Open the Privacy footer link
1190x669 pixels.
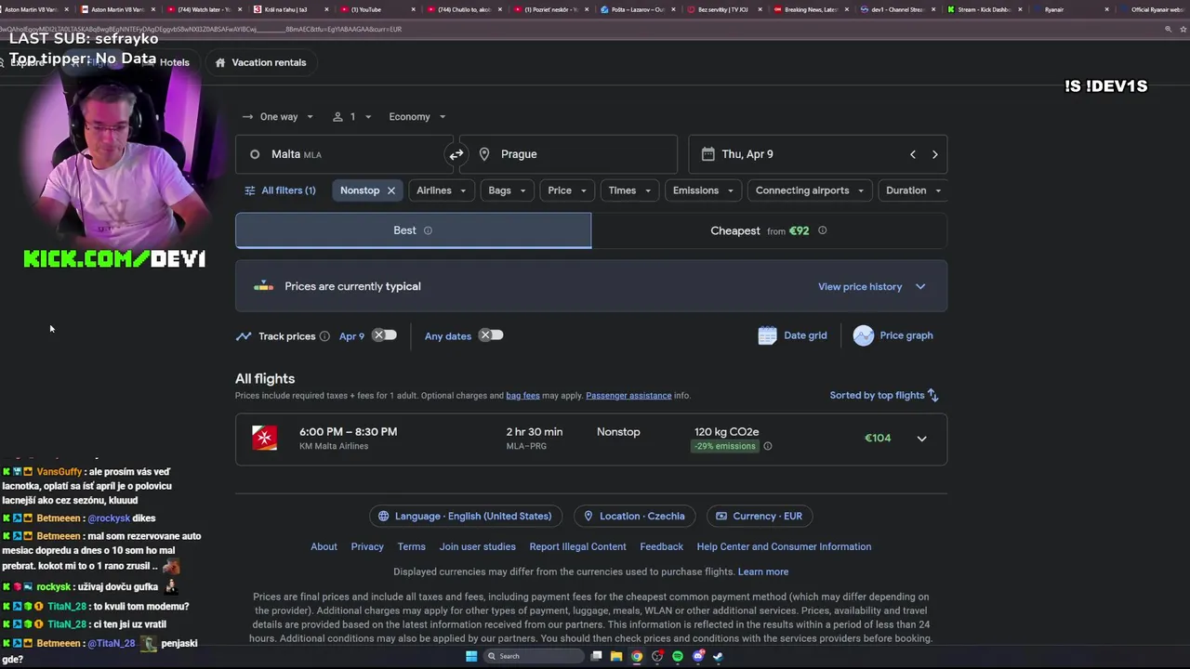coord(367,546)
